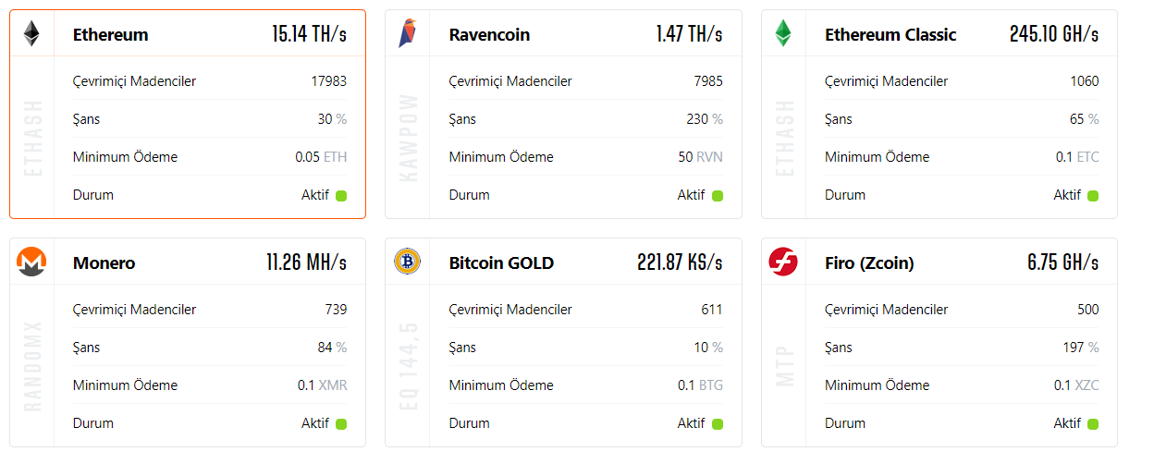Click the green Aktif status dot for Firo
The height and width of the screenshot is (464, 1154).
1093,424
